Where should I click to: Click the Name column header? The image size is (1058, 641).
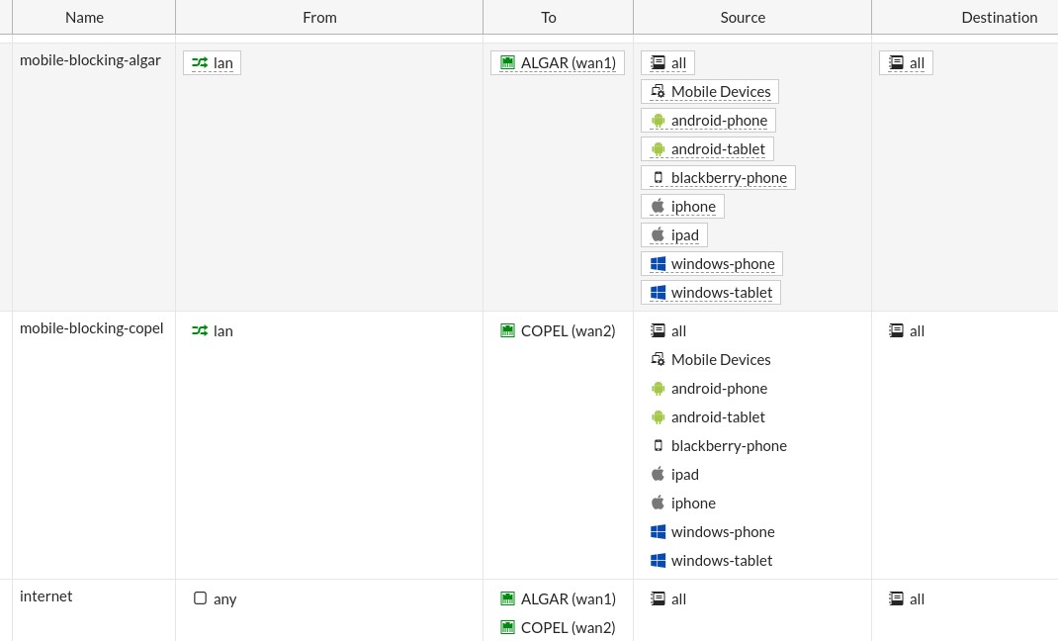(x=84, y=17)
